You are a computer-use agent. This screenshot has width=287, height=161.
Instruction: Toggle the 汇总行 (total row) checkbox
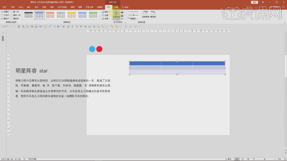[2, 15]
